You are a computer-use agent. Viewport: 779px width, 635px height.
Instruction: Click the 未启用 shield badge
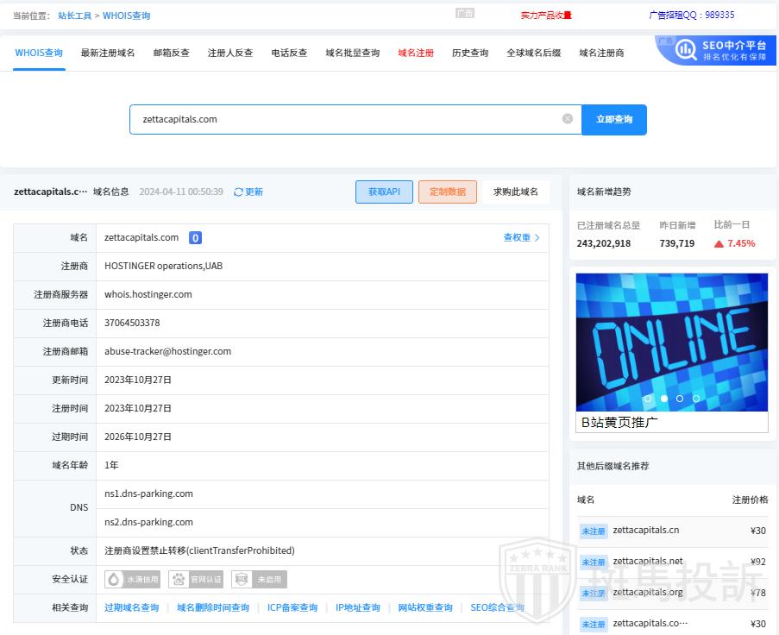pos(259,580)
